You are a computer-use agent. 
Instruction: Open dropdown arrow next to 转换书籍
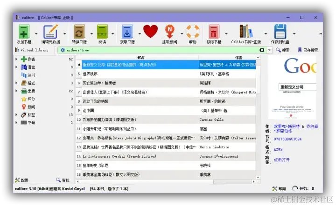click(91, 33)
